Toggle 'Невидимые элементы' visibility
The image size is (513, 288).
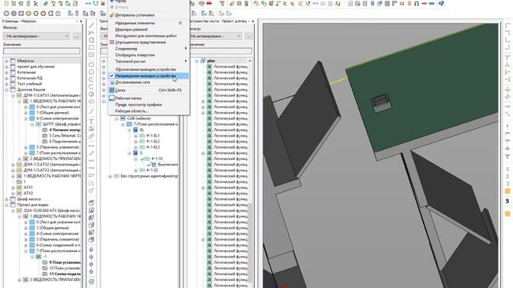148,23
